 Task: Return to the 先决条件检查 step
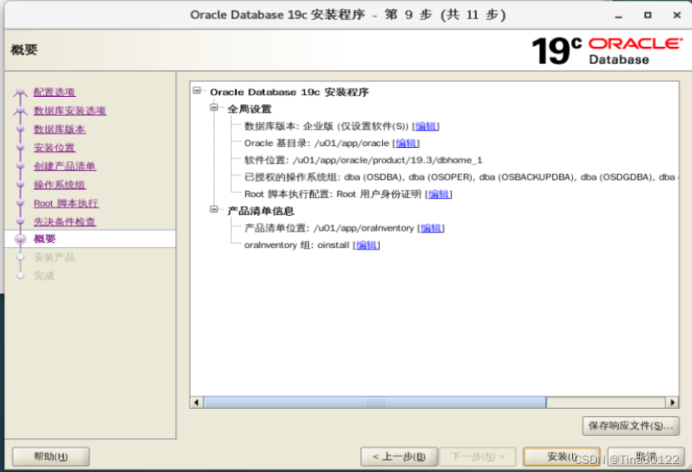click(x=64, y=222)
